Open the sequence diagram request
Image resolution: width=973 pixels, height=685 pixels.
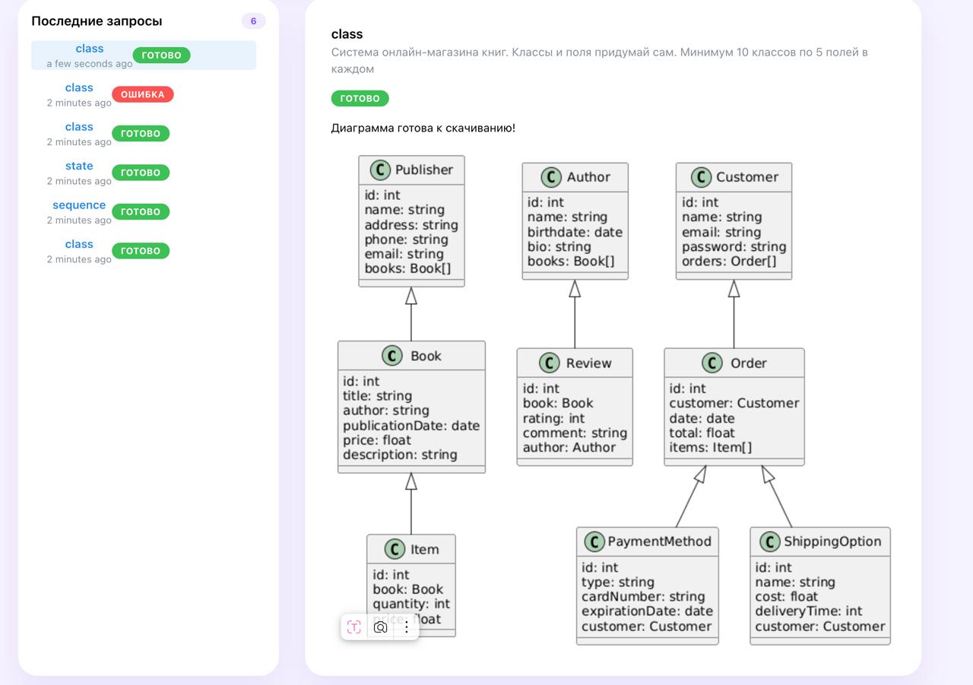coord(79,205)
